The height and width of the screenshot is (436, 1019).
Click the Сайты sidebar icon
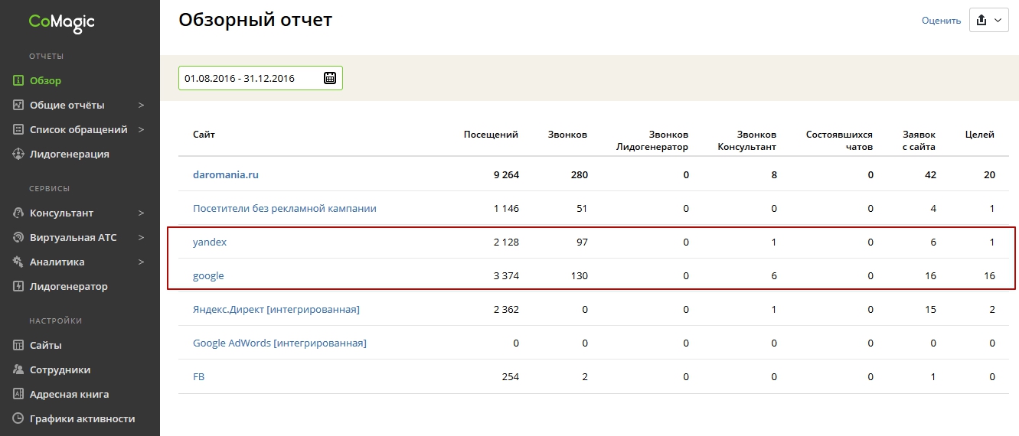pos(19,345)
